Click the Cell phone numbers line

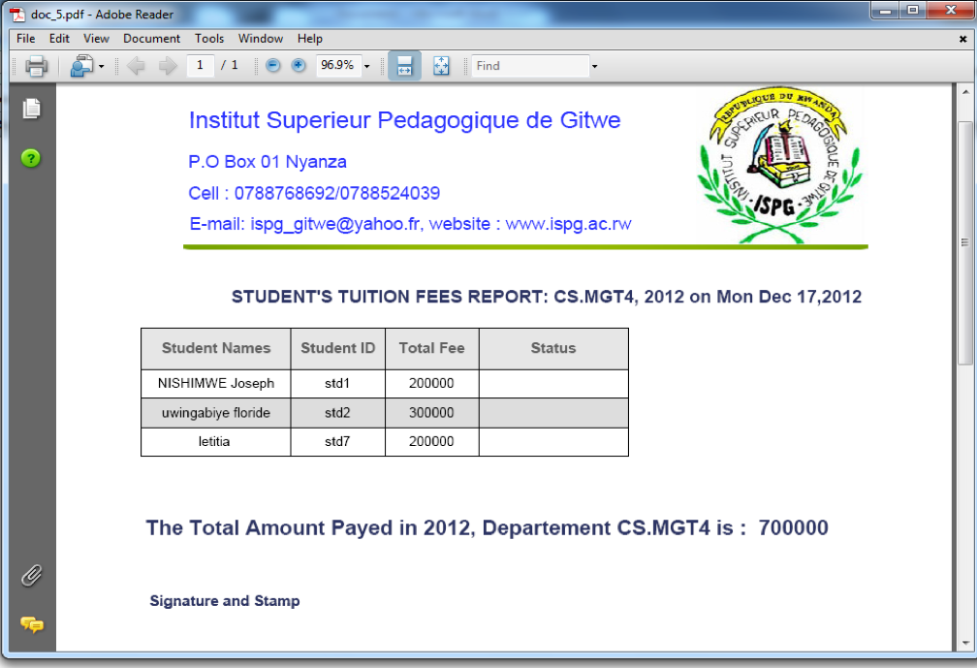[314, 193]
